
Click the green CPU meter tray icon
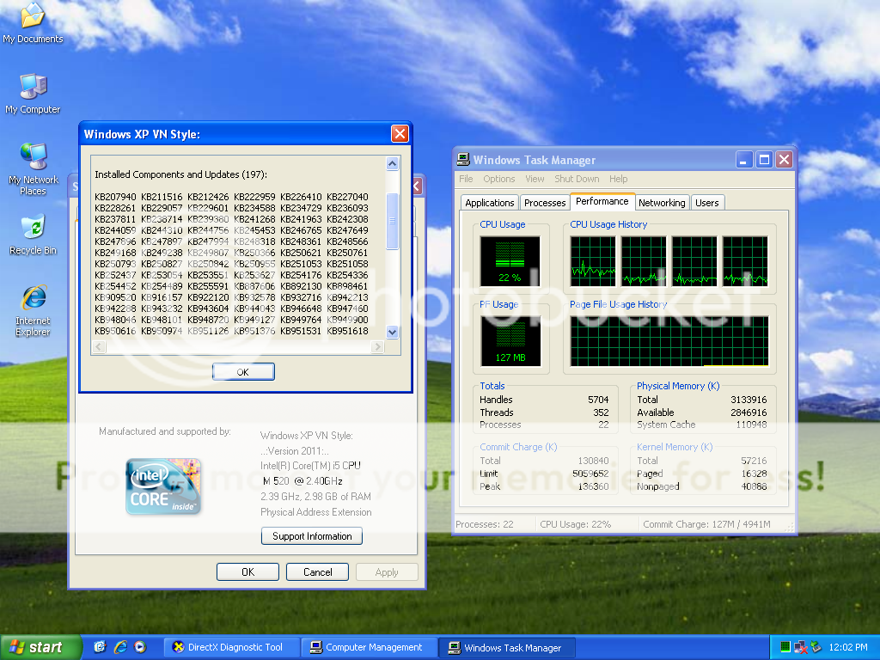point(785,647)
